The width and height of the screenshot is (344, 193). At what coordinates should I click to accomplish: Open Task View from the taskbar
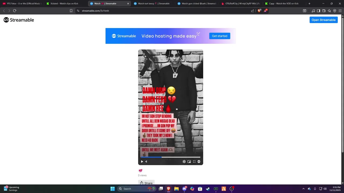point(161,189)
